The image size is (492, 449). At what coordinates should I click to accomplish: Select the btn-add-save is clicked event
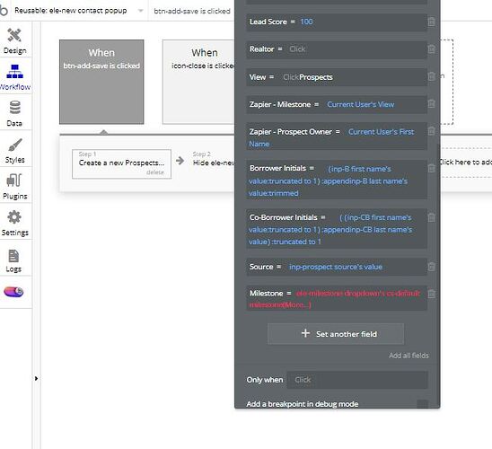coord(101,82)
